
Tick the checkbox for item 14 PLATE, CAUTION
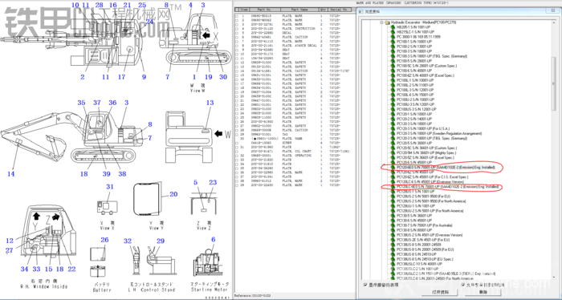(x=237, y=71)
